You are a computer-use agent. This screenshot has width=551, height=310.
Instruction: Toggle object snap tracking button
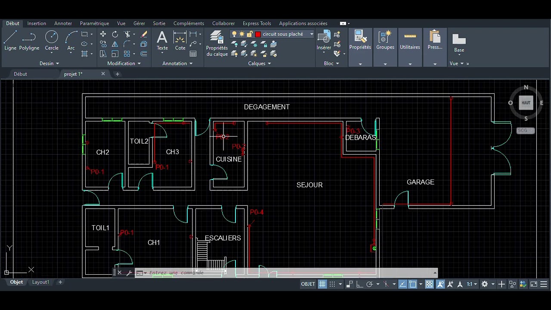[402, 284]
